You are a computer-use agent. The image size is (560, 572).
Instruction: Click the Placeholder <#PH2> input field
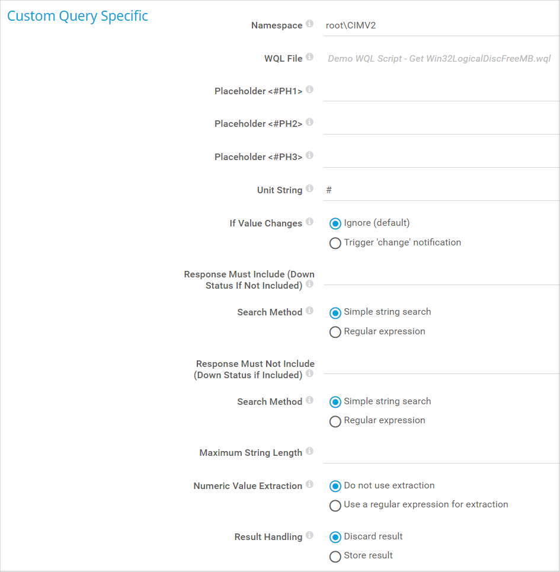[441, 124]
